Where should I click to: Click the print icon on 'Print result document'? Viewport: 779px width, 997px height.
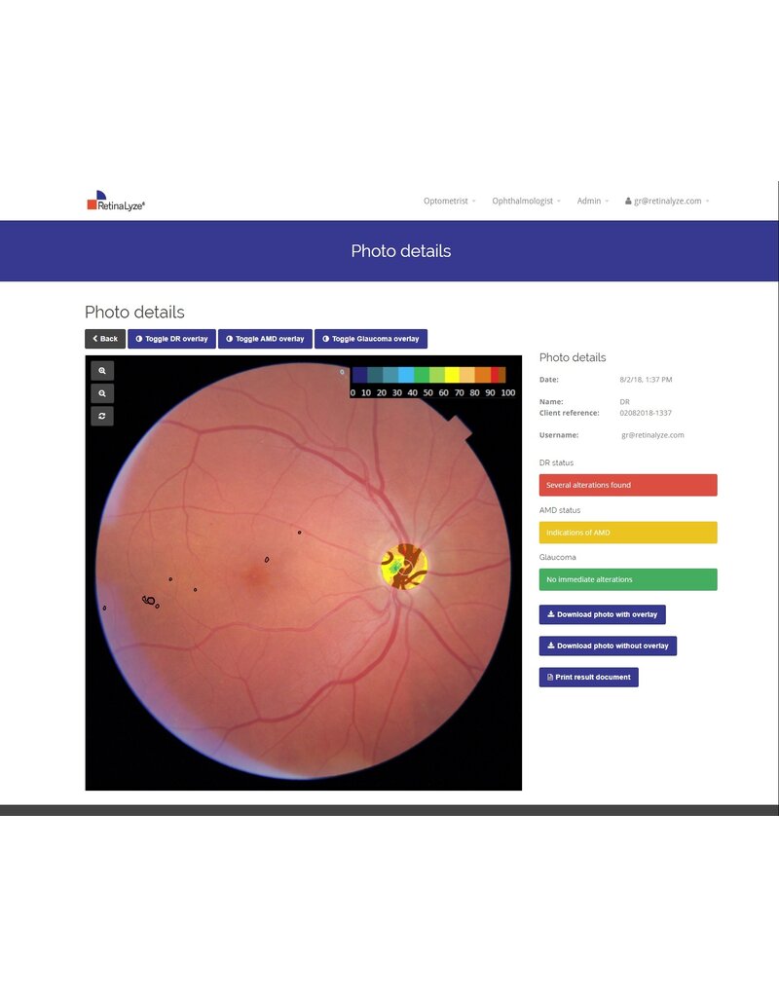tap(550, 677)
